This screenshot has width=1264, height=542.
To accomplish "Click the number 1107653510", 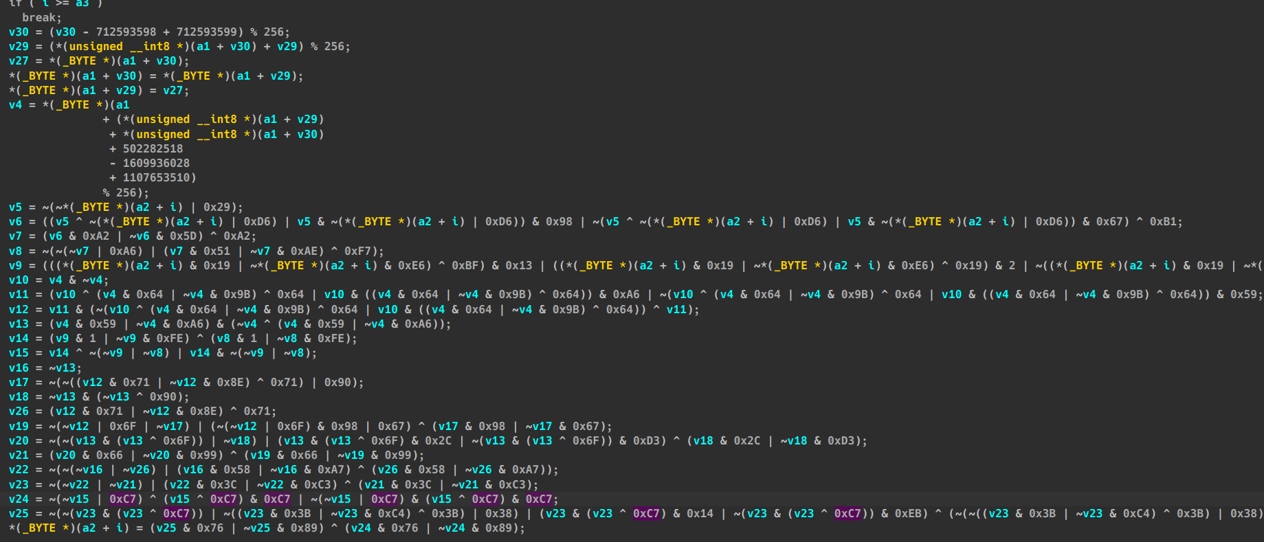I will click(x=156, y=177).
